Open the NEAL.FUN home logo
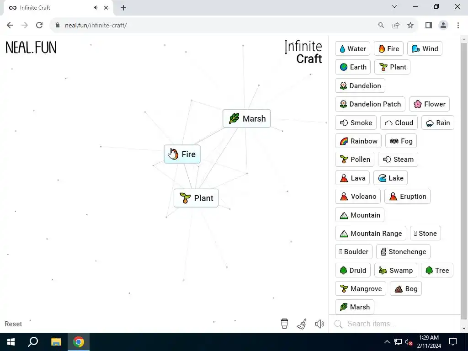Screen dimensions: 468x351 coord(31,48)
